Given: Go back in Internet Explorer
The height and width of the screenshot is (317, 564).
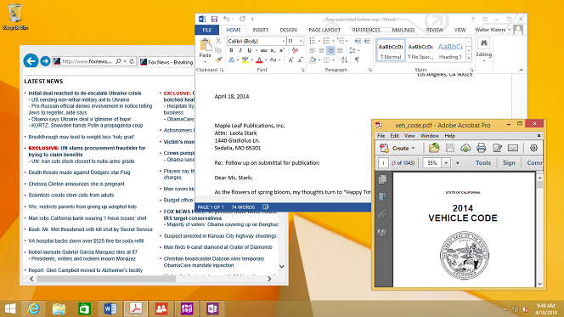Looking at the screenshot, I should pyautogui.click(x=31, y=61).
